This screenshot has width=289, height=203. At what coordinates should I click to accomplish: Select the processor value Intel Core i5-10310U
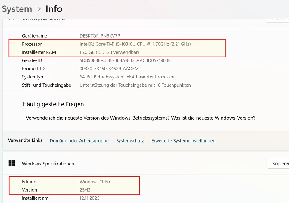(135, 44)
